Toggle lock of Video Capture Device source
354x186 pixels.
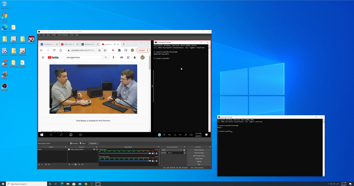pyautogui.click(x=97, y=150)
